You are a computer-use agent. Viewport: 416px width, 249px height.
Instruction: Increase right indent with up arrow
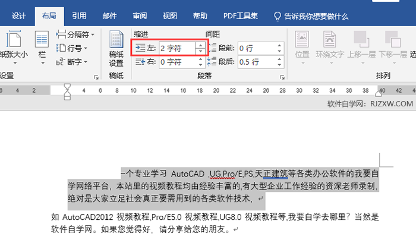(201, 59)
